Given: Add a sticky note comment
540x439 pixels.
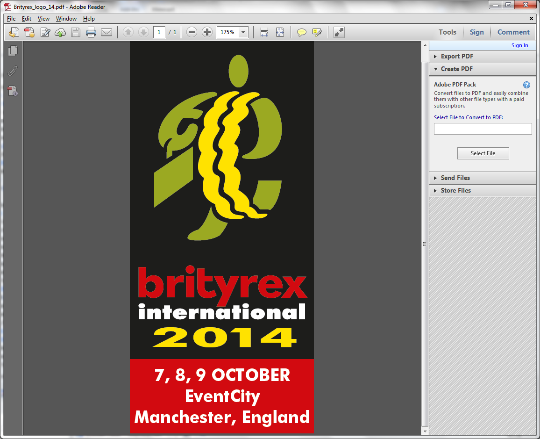Looking at the screenshot, I should (x=302, y=32).
